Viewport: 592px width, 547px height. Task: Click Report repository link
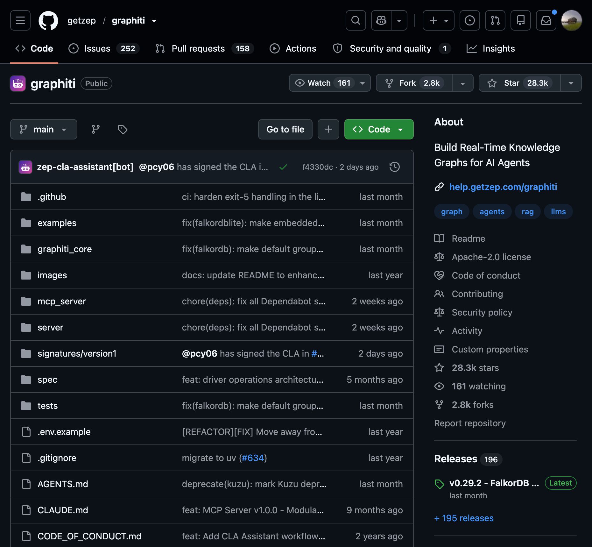[470, 423]
